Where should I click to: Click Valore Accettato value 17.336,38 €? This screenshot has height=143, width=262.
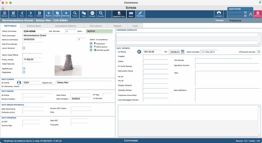click(209, 52)
